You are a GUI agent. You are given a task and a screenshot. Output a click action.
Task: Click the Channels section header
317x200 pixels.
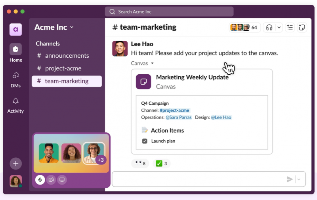48,43
